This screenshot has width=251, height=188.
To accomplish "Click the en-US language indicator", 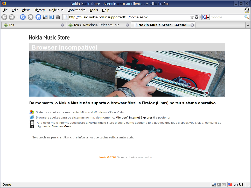I will [239, 184].
